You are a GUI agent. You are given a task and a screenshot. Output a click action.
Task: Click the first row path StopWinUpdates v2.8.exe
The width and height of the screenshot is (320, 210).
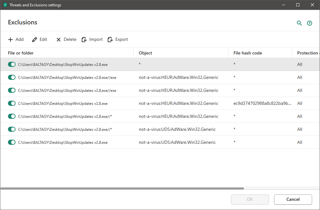point(63,65)
